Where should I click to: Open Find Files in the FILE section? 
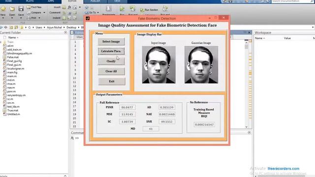(34, 7)
